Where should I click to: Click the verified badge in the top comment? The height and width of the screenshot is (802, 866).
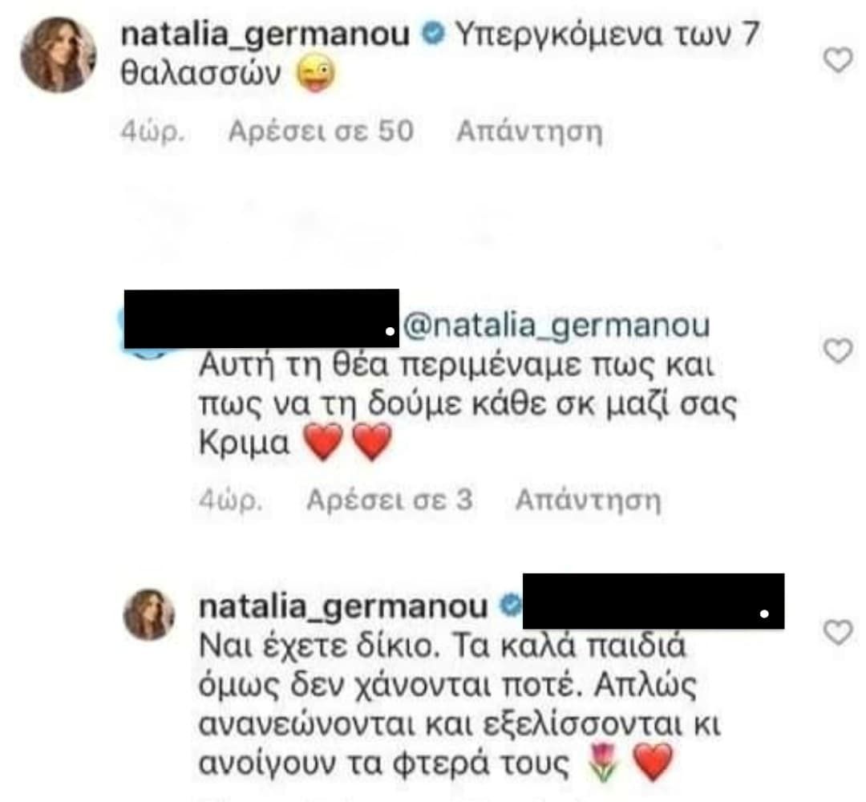[434, 34]
